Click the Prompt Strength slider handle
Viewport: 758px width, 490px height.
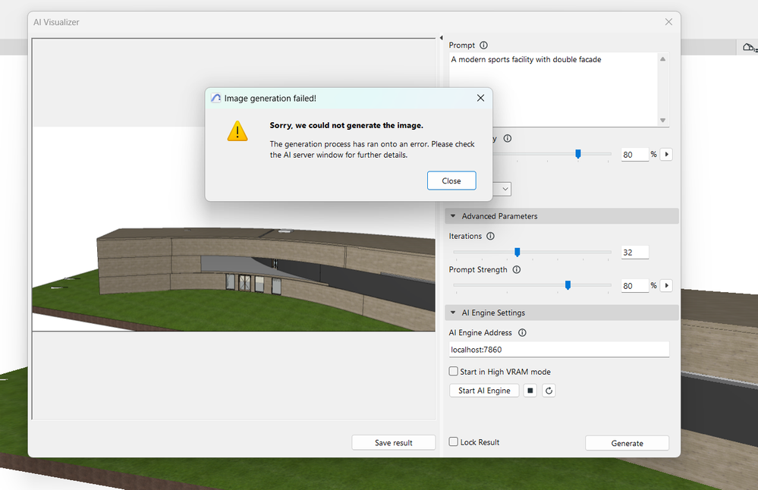568,285
